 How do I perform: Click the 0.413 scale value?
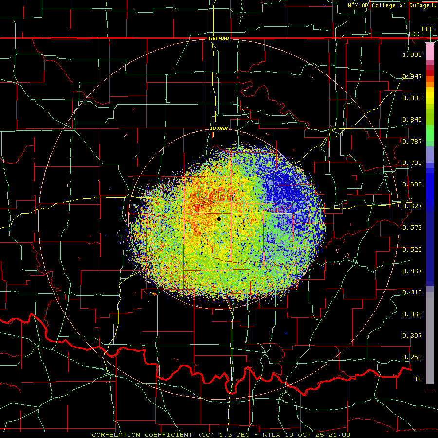[x=412, y=292]
